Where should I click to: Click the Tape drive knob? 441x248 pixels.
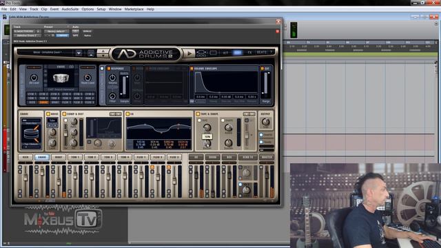click(207, 127)
